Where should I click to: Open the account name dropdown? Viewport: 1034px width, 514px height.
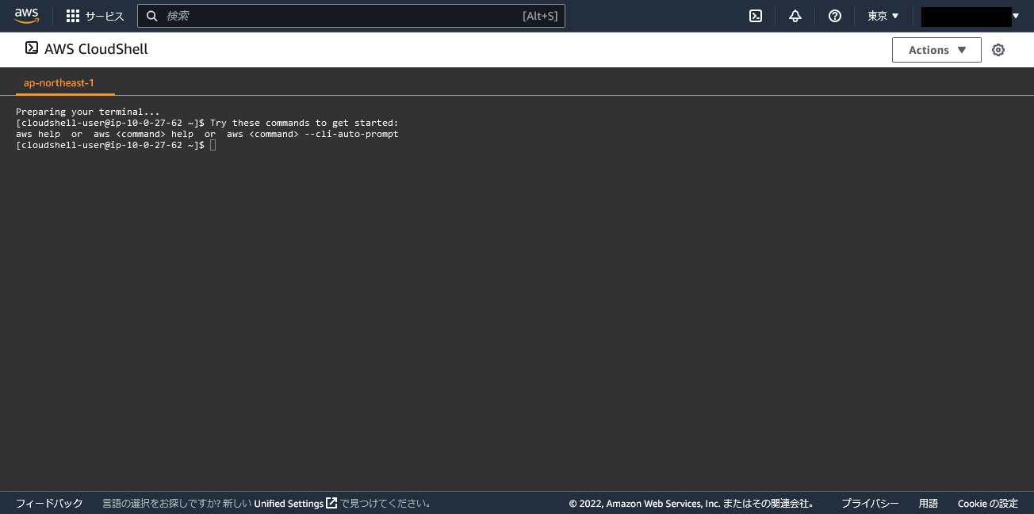pos(969,15)
